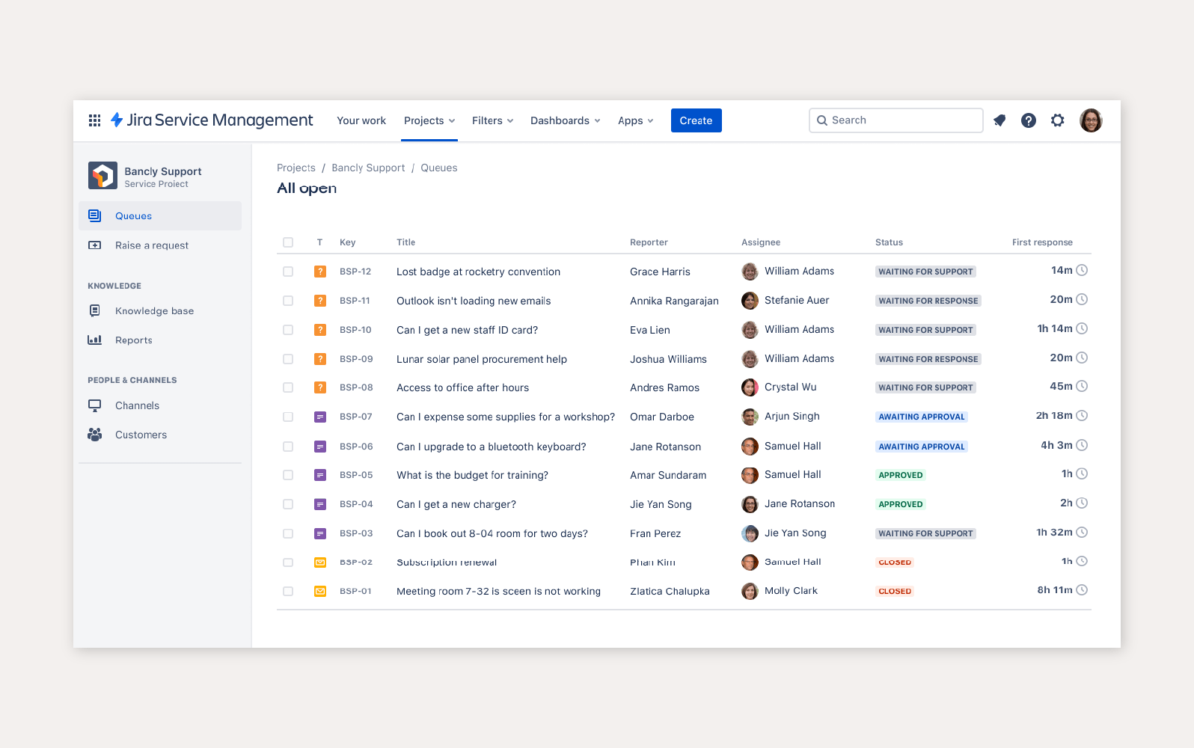Viewport: 1194px width, 748px height.
Task: Click the Raise a request icon
Action: click(x=95, y=245)
